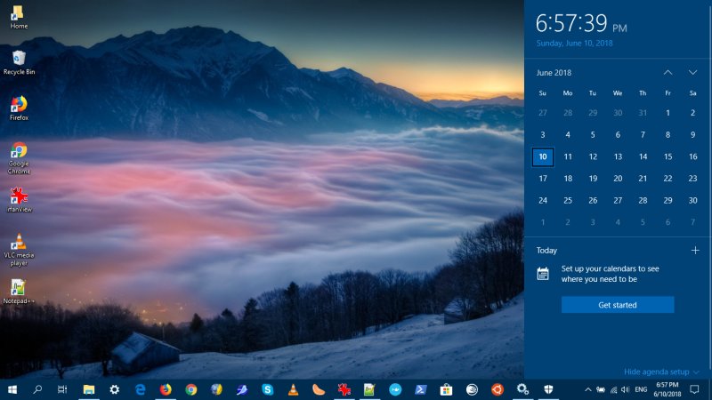Open Windows Defender shield in taskbar
This screenshot has width=712, height=400.
[x=548, y=389]
